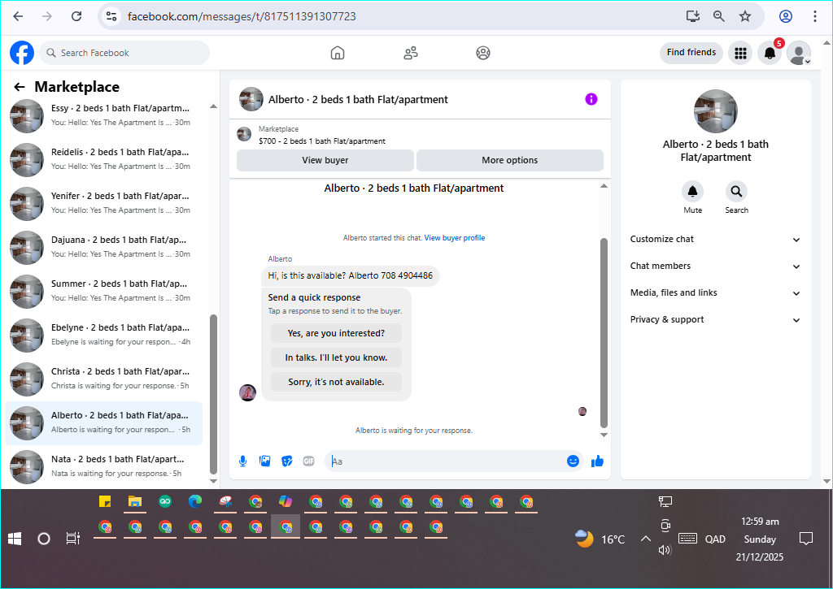The height and width of the screenshot is (589, 833).
Task: Open the Nata conversation
Action: coord(103,466)
